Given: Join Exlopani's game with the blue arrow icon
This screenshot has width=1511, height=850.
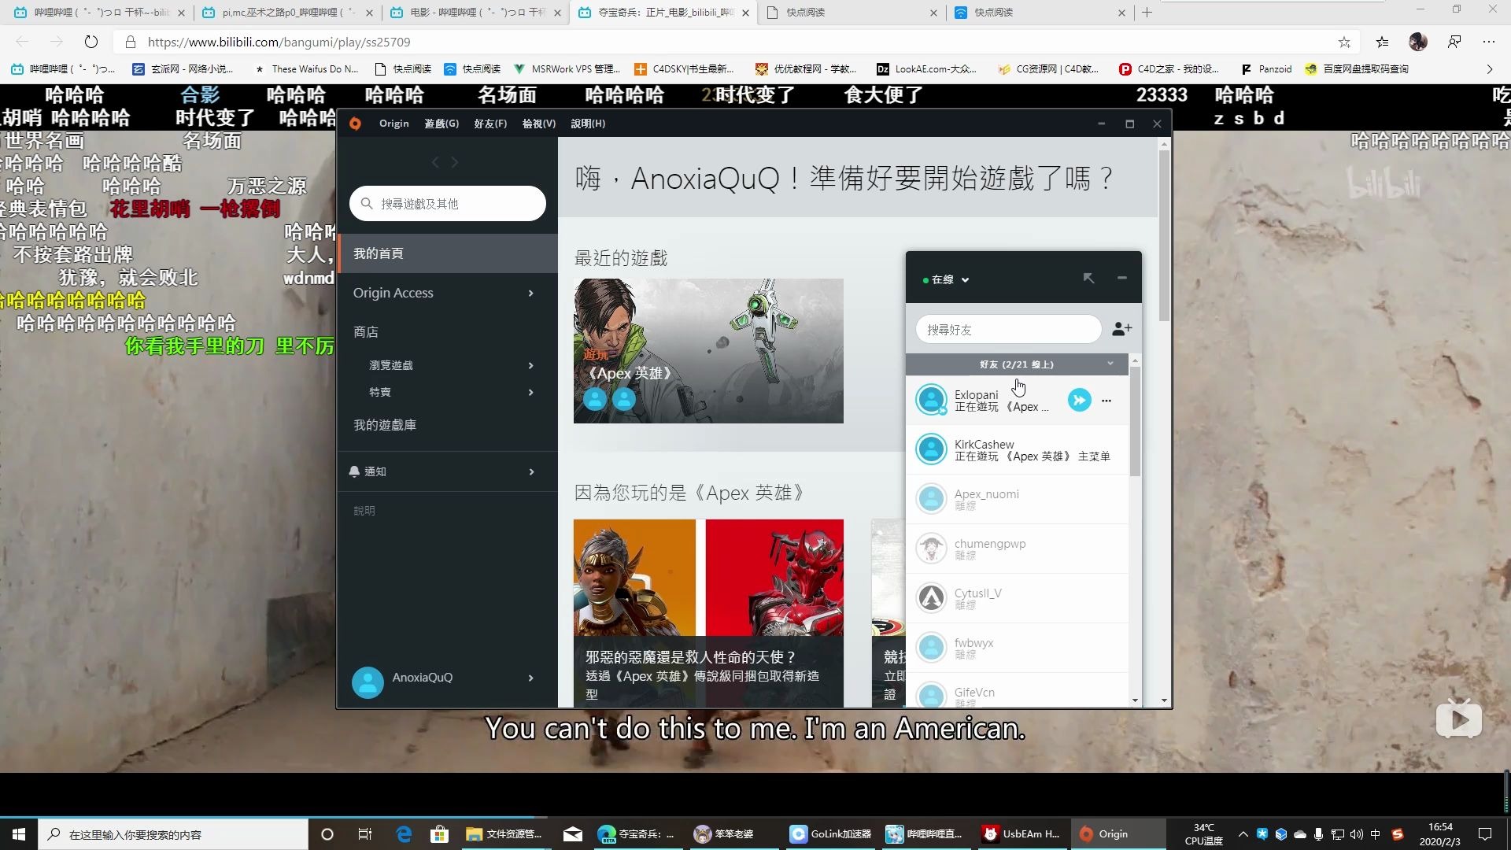Looking at the screenshot, I should pos(1079,401).
